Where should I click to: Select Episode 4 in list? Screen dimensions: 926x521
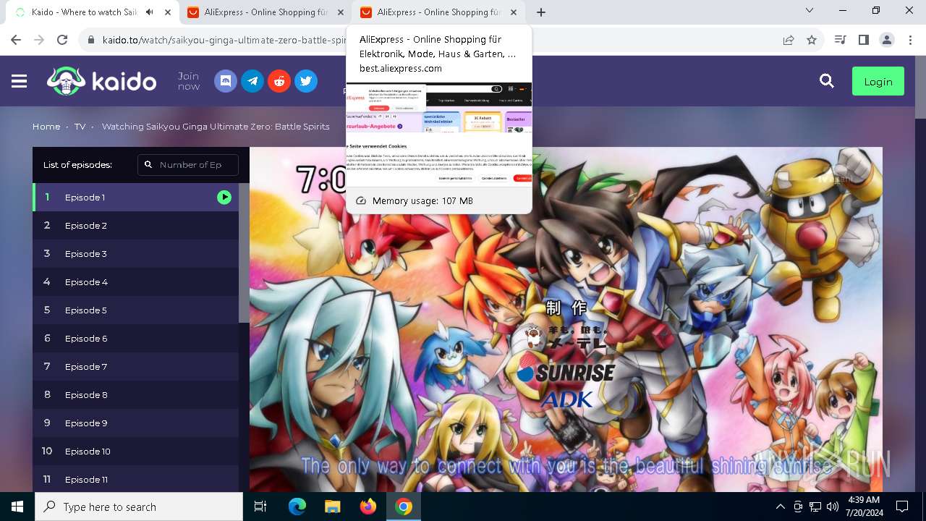[x=135, y=281]
